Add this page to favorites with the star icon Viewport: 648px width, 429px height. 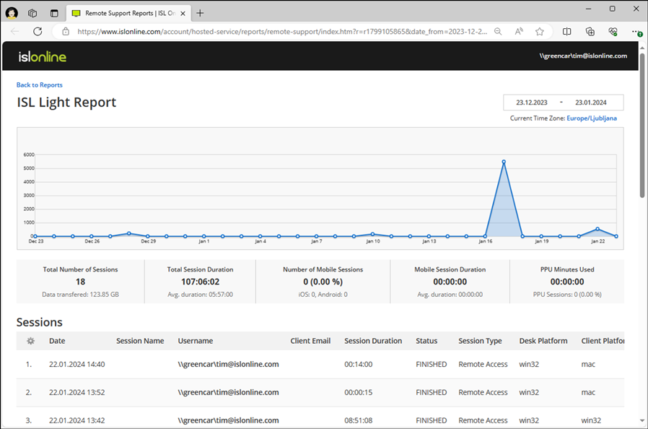click(x=540, y=32)
